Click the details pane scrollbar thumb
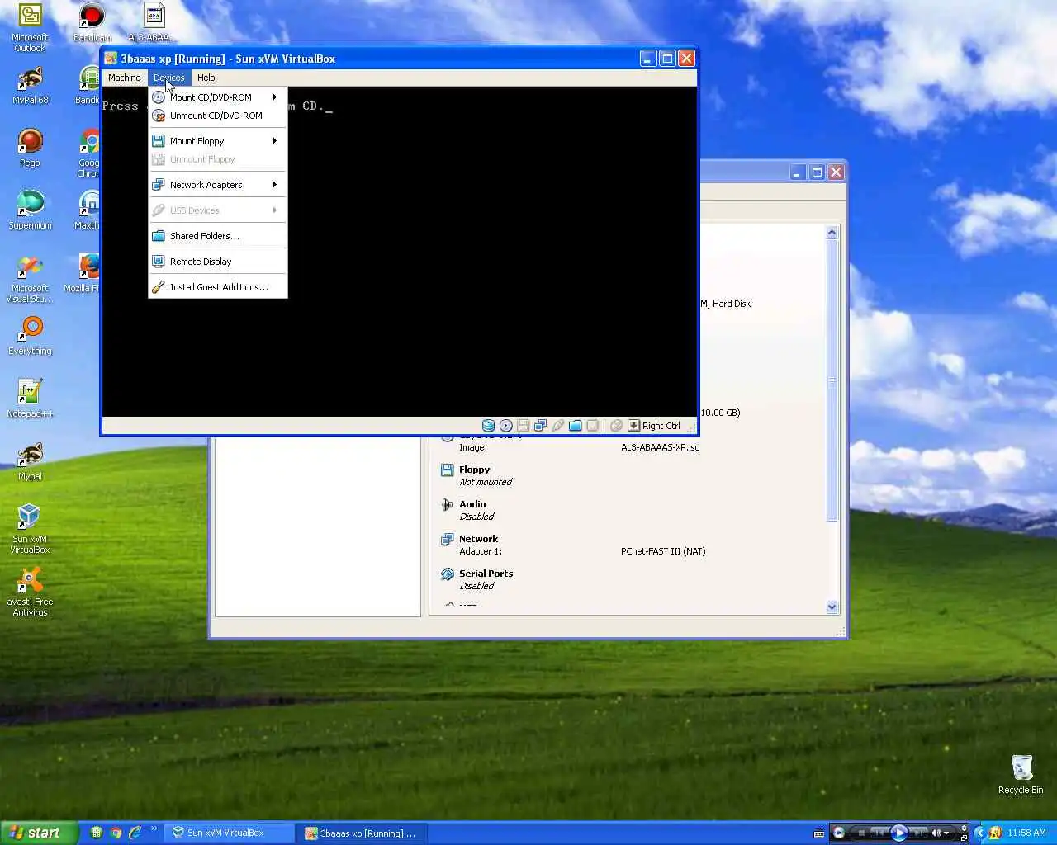 pyautogui.click(x=832, y=380)
